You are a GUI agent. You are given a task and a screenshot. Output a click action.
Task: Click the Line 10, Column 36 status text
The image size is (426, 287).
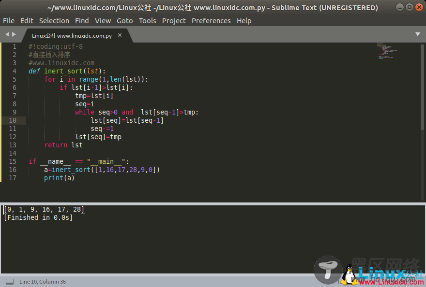(x=43, y=282)
